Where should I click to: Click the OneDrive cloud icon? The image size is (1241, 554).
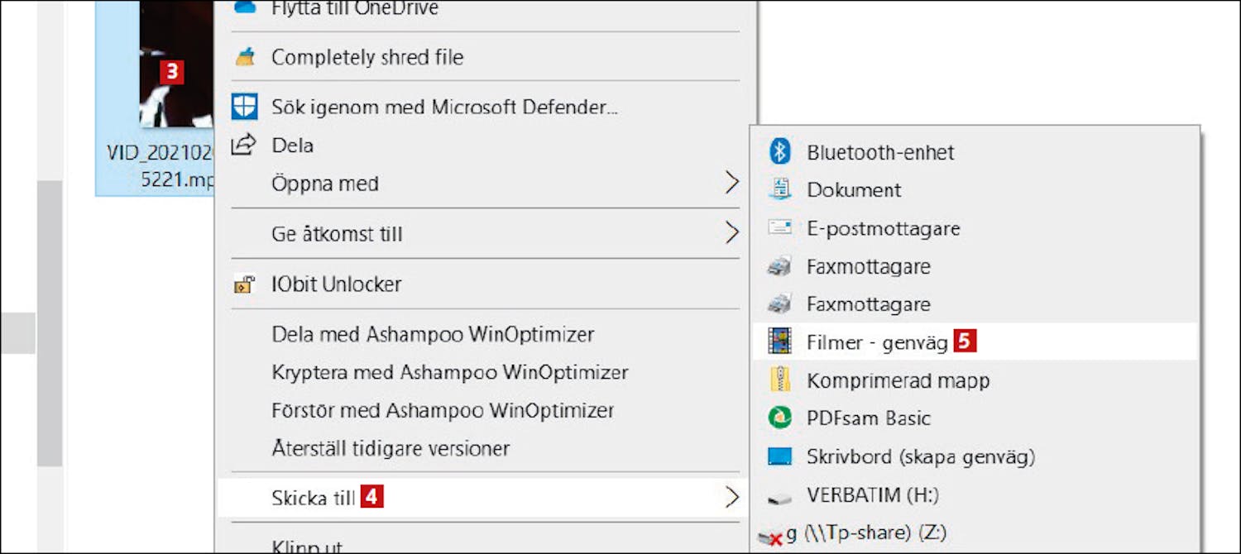pyautogui.click(x=246, y=7)
